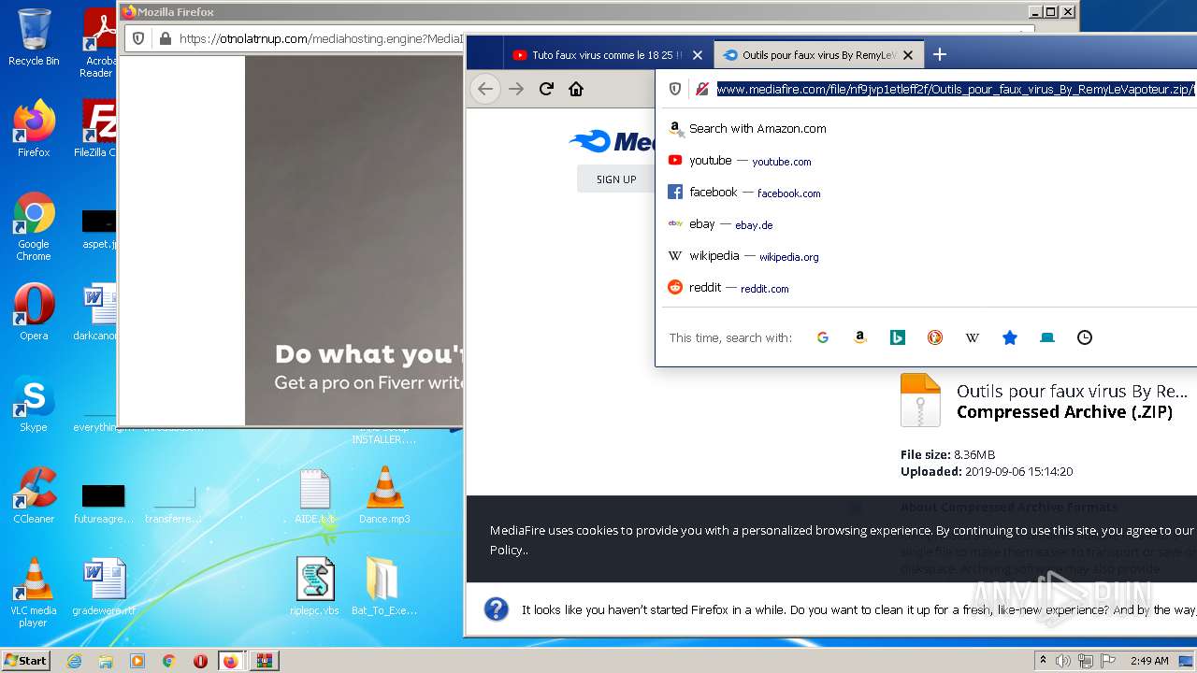The width and height of the screenshot is (1197, 673).
Task: Search history using the clock icon
Action: coord(1085,337)
